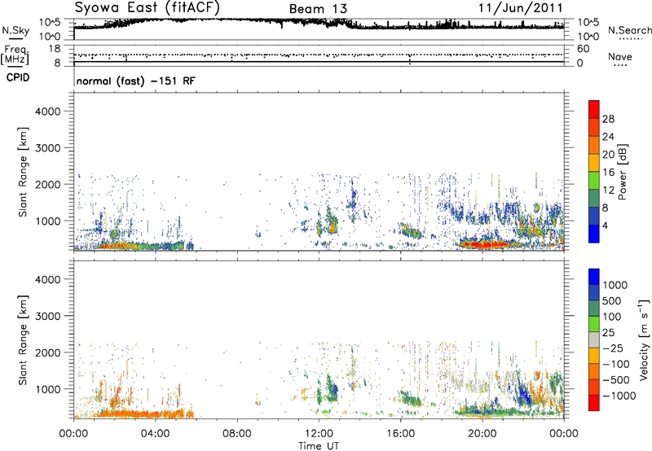652x451 pixels.
Task: Click the "-25" value on the Velocity scale
Action: point(613,348)
